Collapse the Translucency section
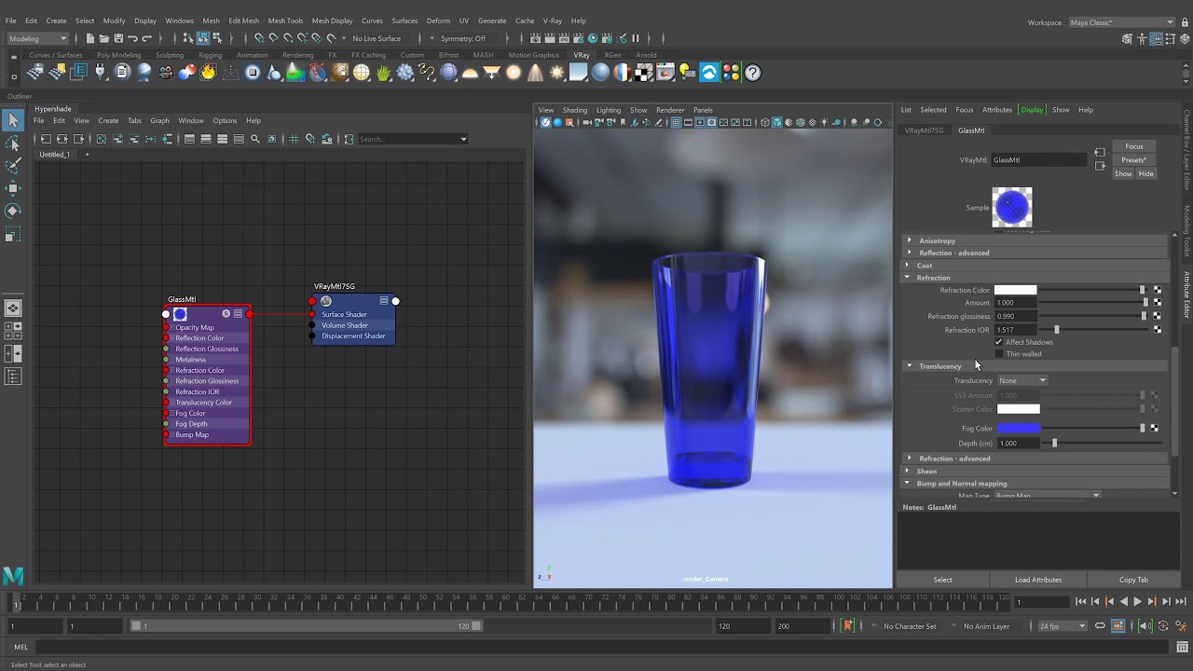The width and height of the screenshot is (1193, 671). pos(910,366)
